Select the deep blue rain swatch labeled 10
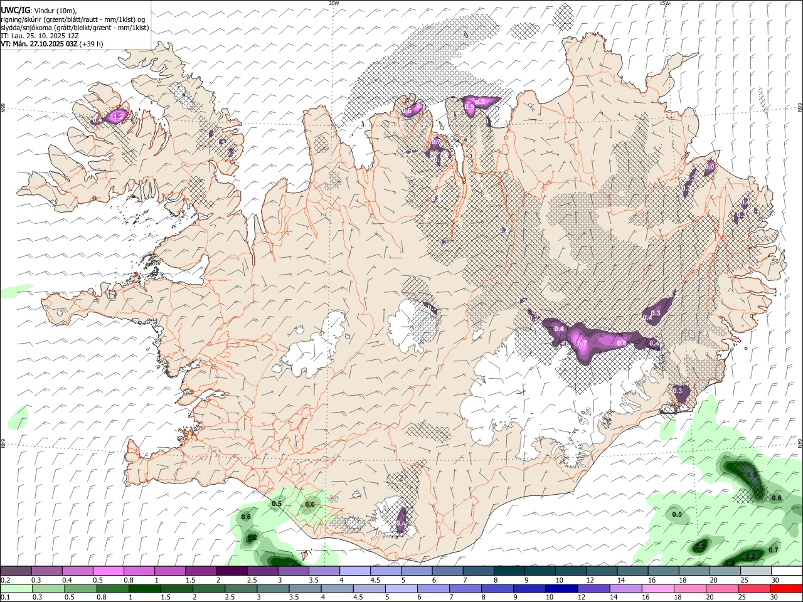 (x=561, y=588)
